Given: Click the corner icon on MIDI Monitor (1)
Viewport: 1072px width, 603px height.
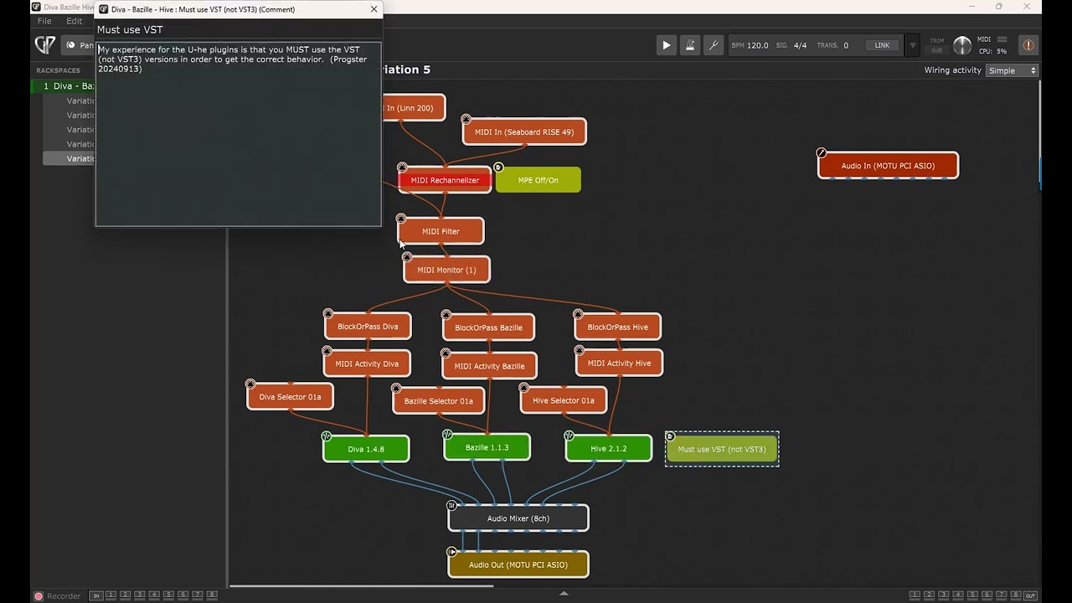Looking at the screenshot, I should pyautogui.click(x=407, y=257).
